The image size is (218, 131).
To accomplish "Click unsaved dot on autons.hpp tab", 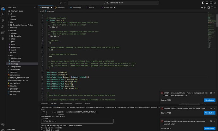I will (x=114, y=8).
